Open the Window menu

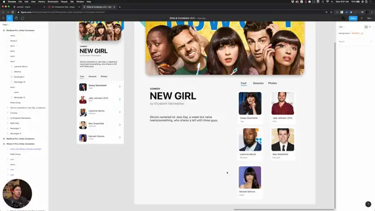[x=80, y=2]
